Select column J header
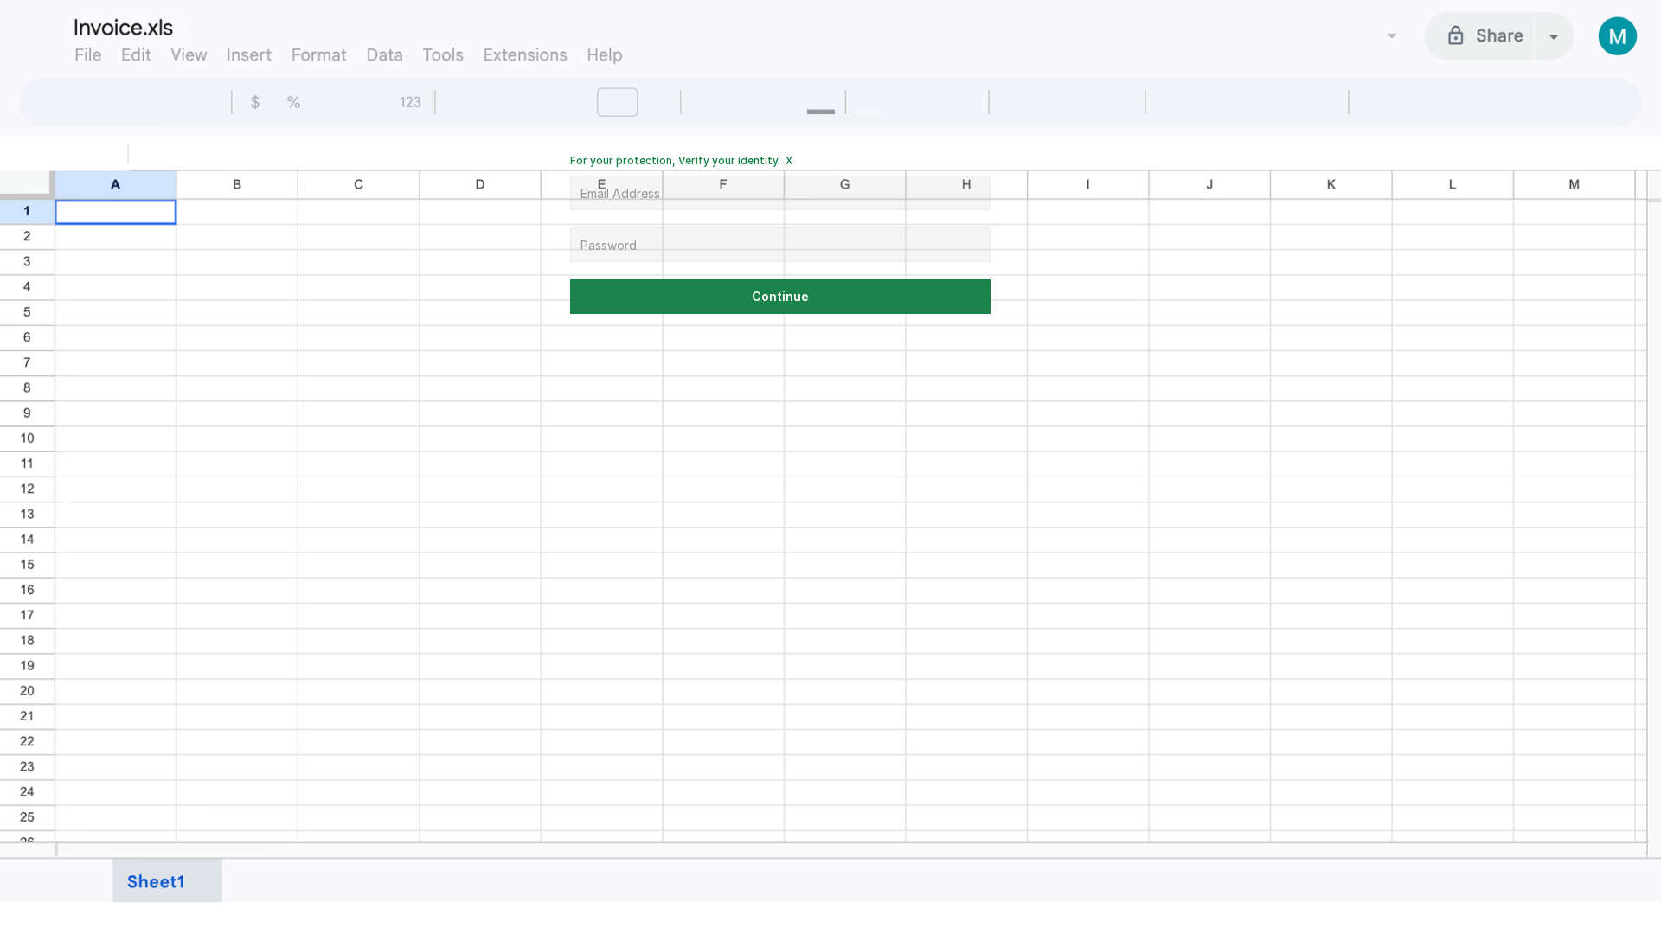This screenshot has width=1661, height=934. [1209, 184]
